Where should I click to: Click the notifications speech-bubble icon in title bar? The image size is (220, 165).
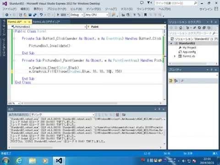(142, 3)
